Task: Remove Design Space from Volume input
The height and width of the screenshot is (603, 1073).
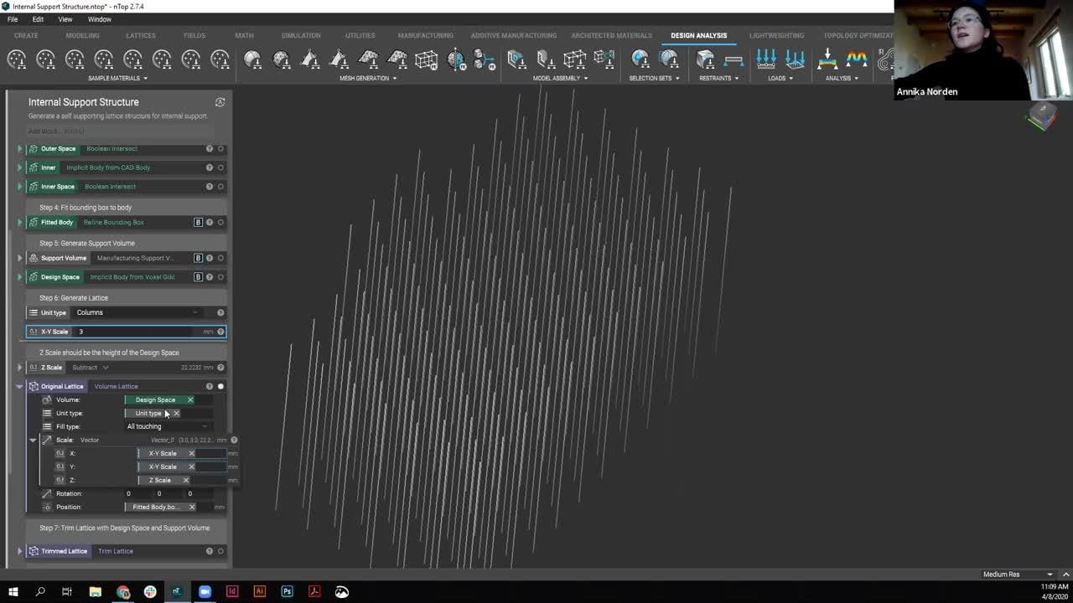Action: tap(190, 400)
